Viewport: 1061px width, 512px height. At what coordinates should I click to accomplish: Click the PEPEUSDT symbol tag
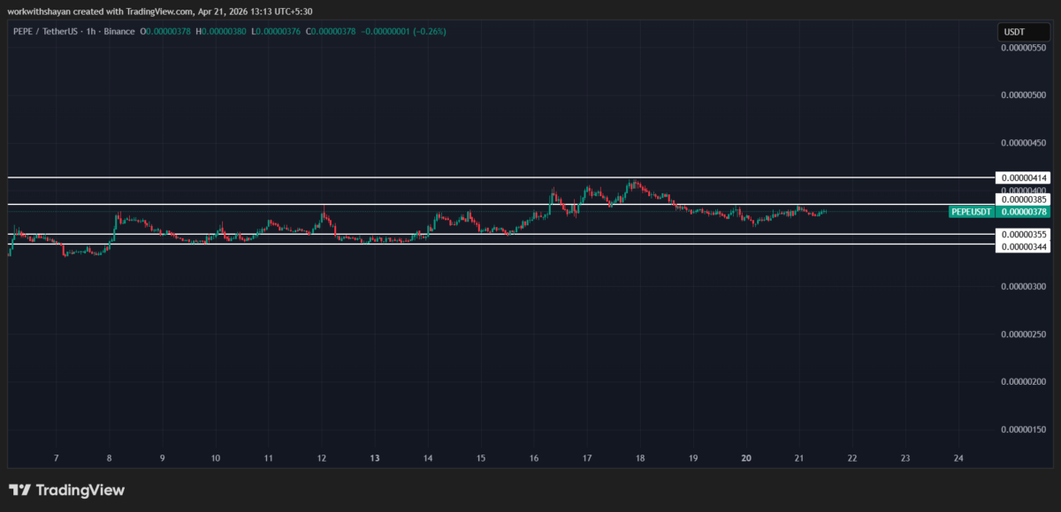pos(971,212)
